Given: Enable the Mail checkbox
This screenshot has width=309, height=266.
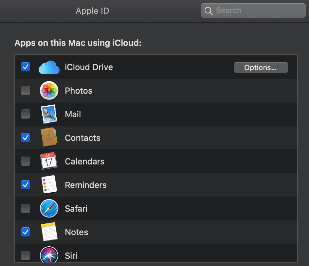Looking at the screenshot, I should coord(26,114).
